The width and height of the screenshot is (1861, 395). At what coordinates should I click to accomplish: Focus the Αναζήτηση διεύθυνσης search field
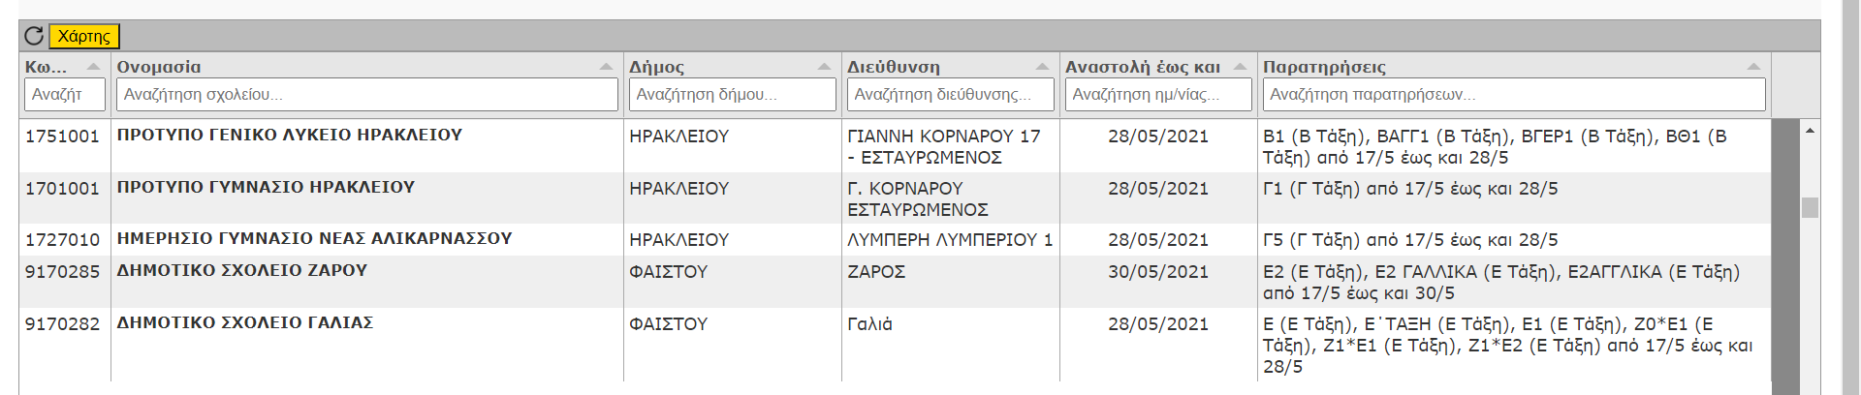[951, 95]
